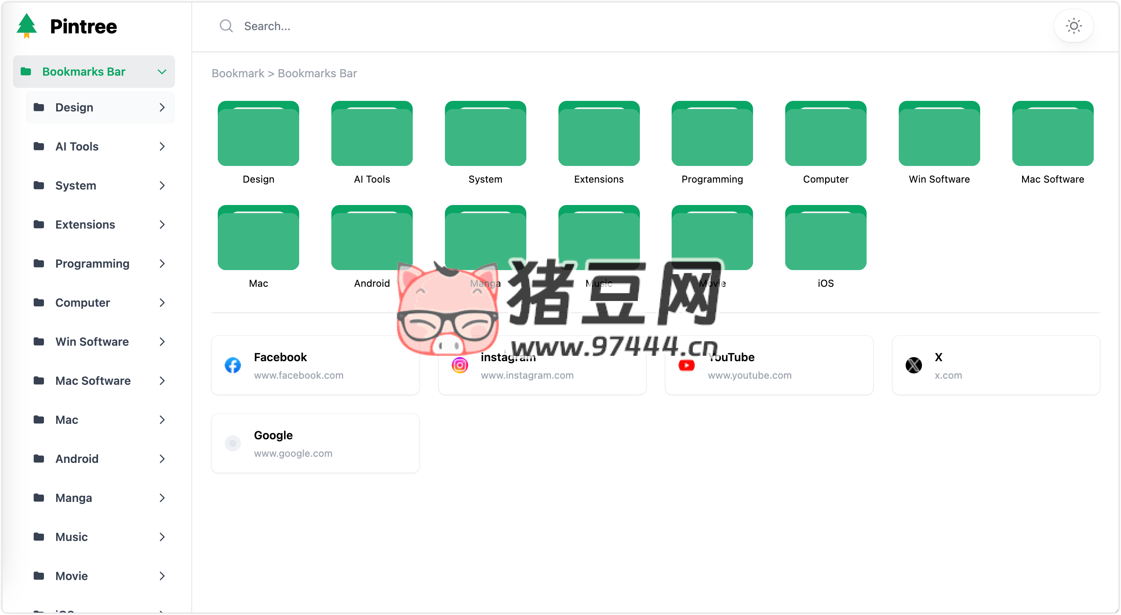Open the Win Software folder in grid

(x=939, y=134)
